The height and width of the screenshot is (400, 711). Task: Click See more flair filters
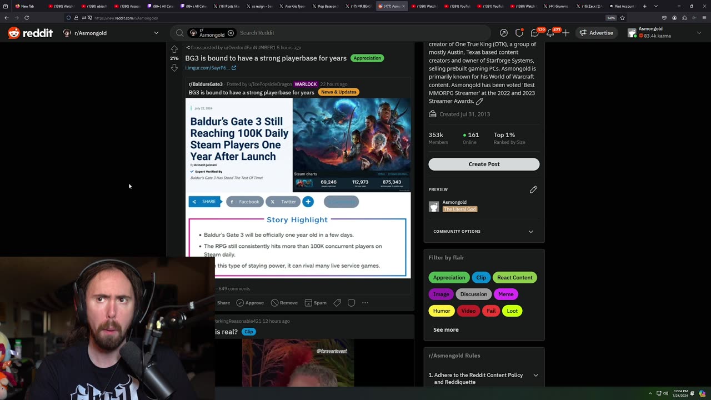446,329
